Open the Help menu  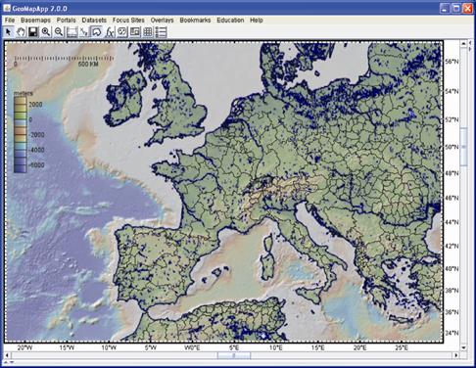[257, 20]
